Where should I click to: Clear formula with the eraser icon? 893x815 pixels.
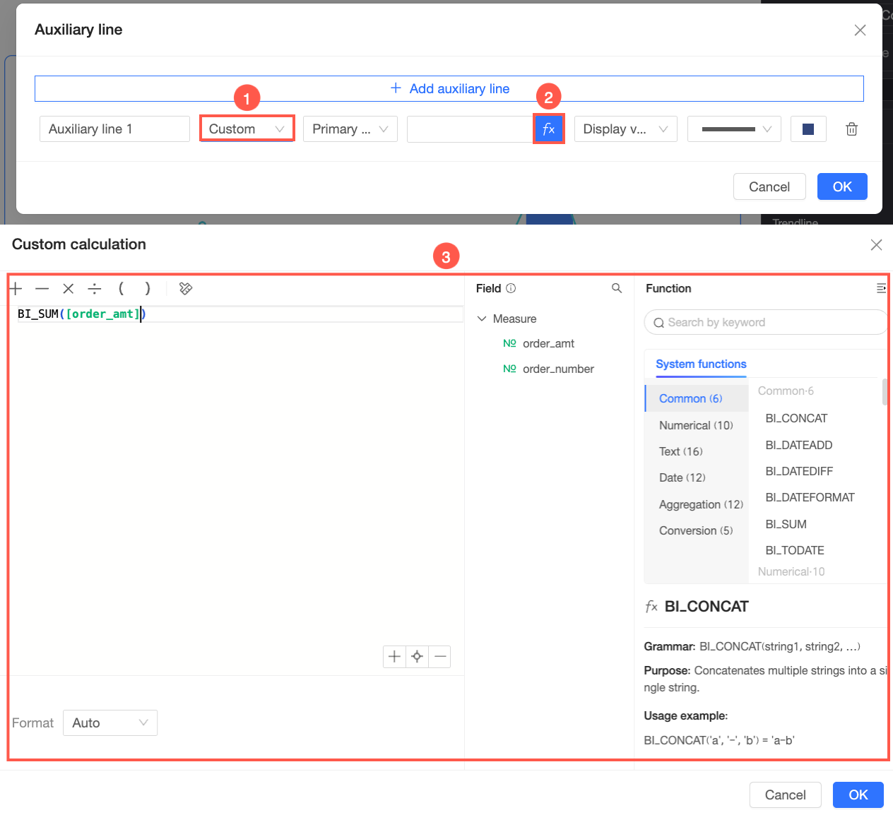(x=186, y=288)
